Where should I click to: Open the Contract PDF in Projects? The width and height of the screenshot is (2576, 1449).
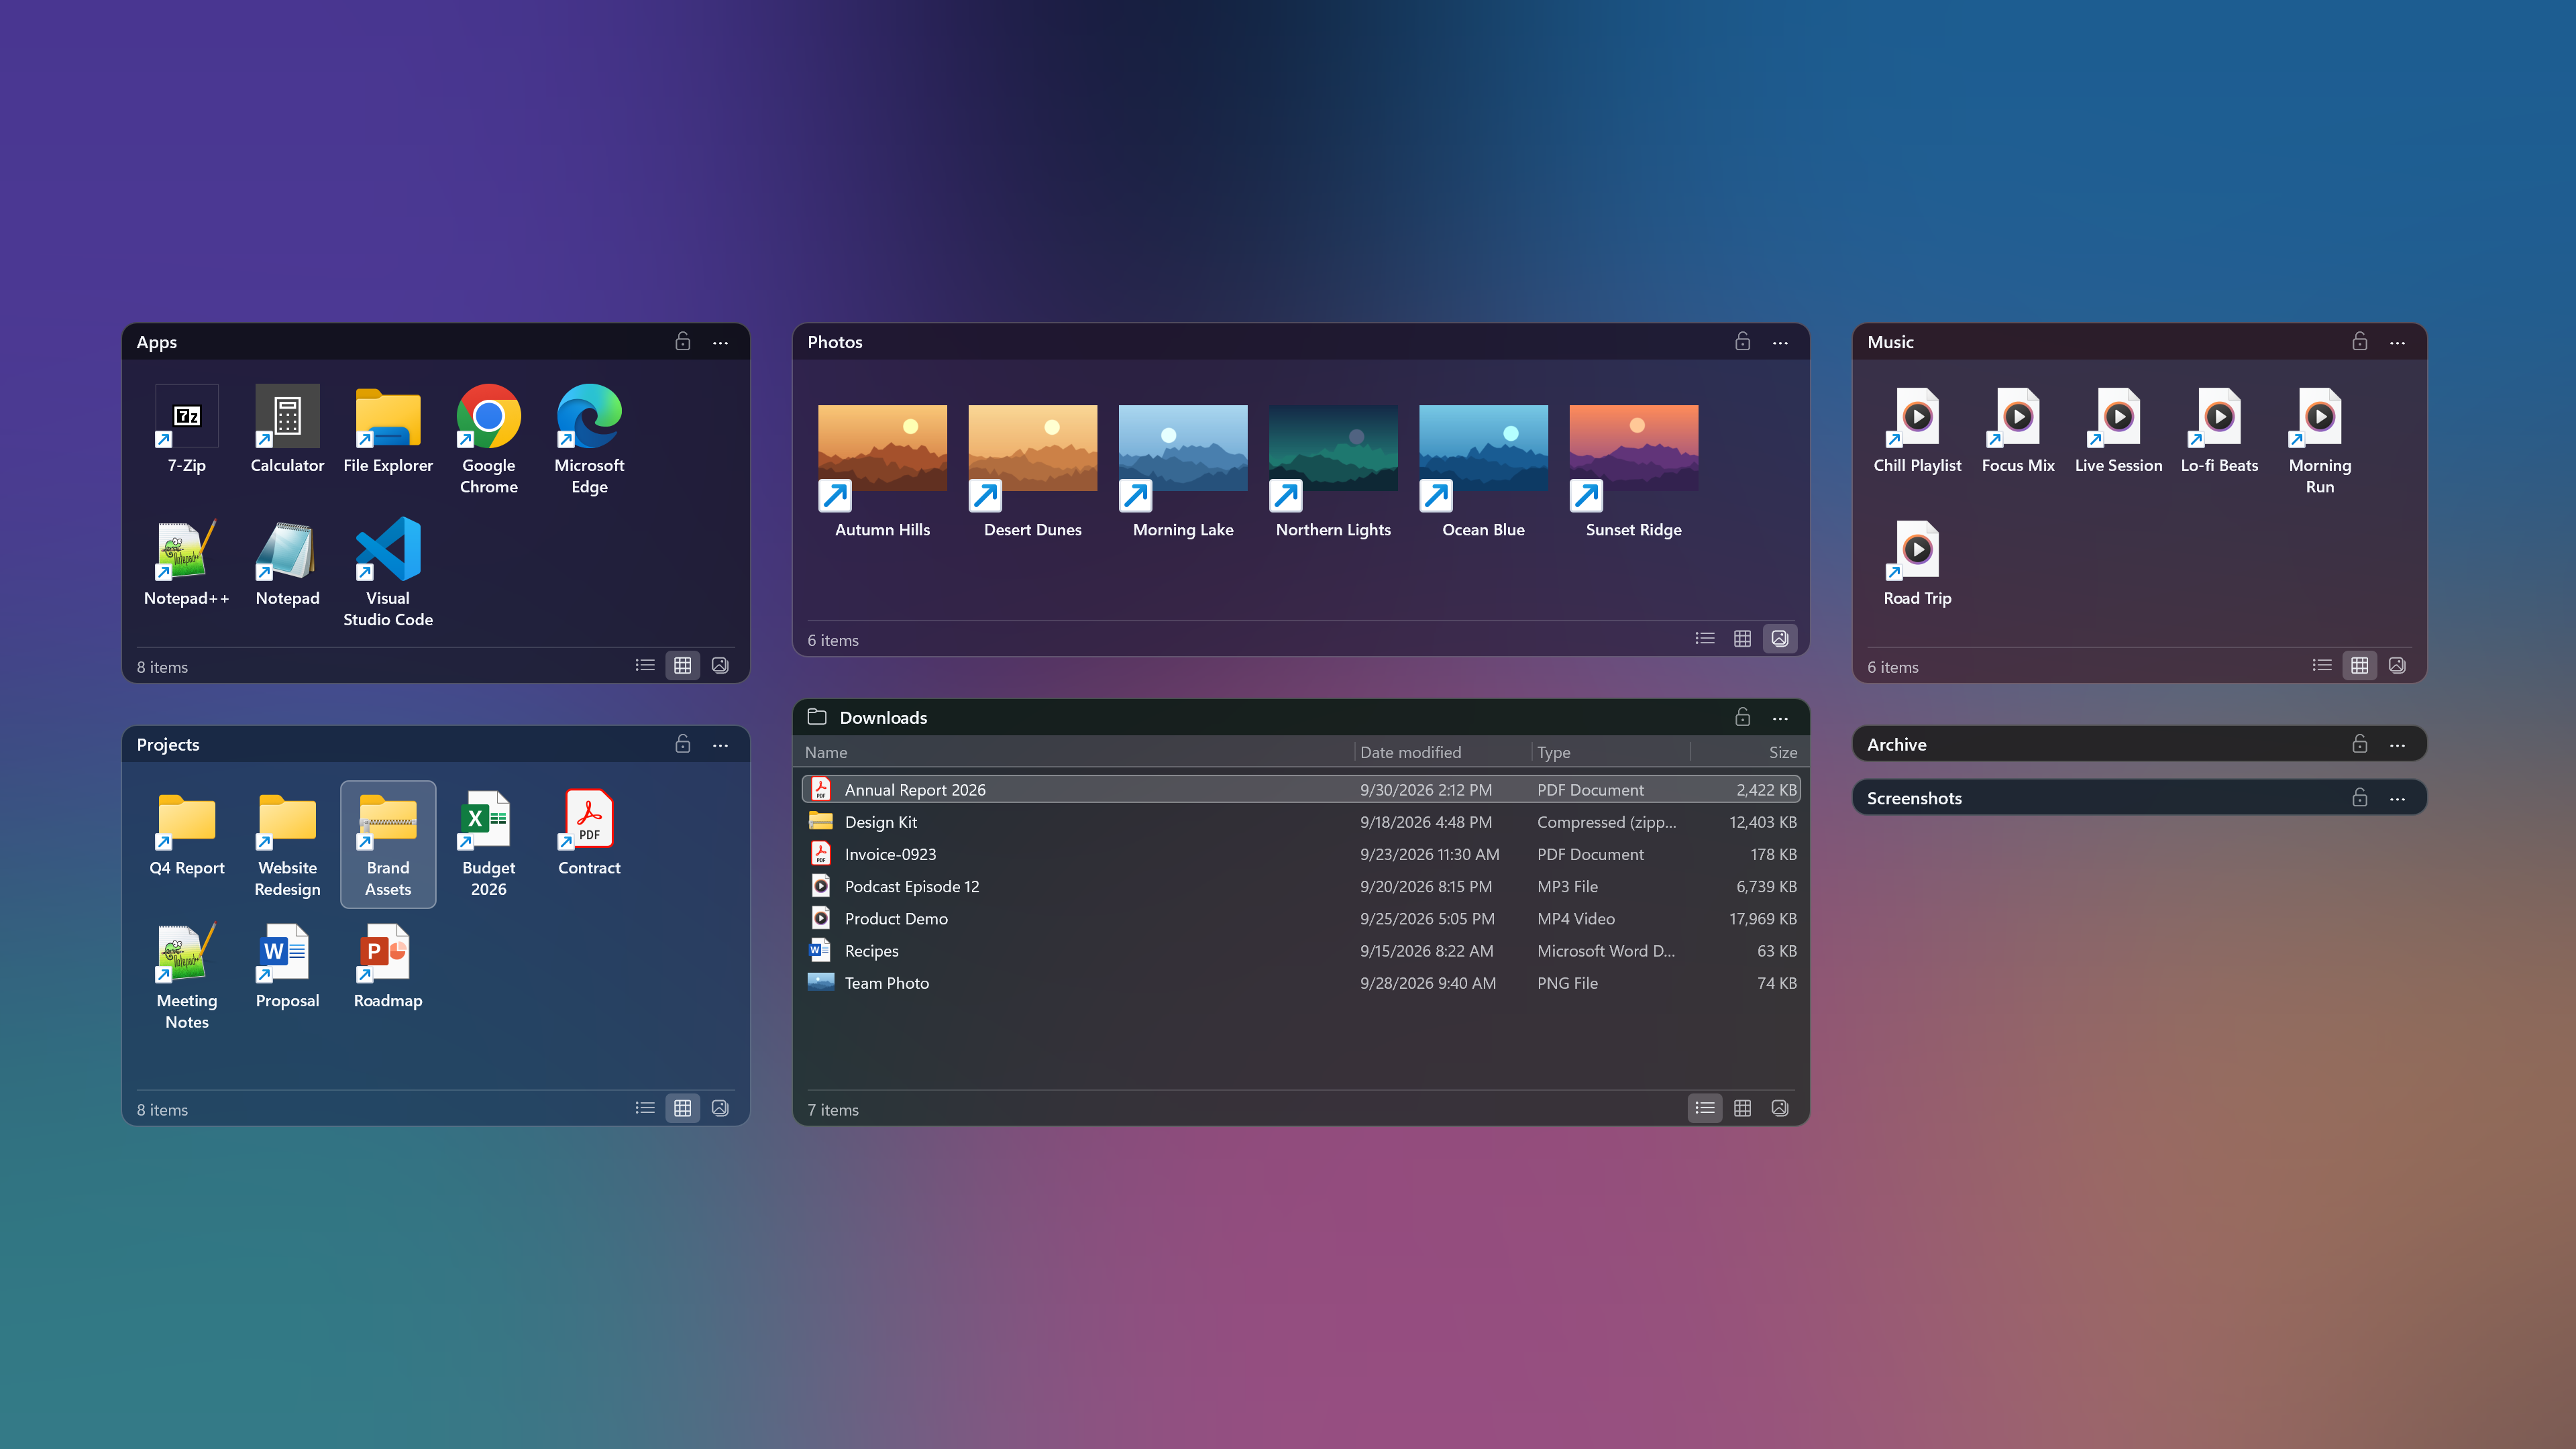(589, 833)
